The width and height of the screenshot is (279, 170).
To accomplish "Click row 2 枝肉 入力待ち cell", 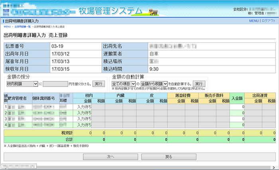I will [x=84, y=113].
